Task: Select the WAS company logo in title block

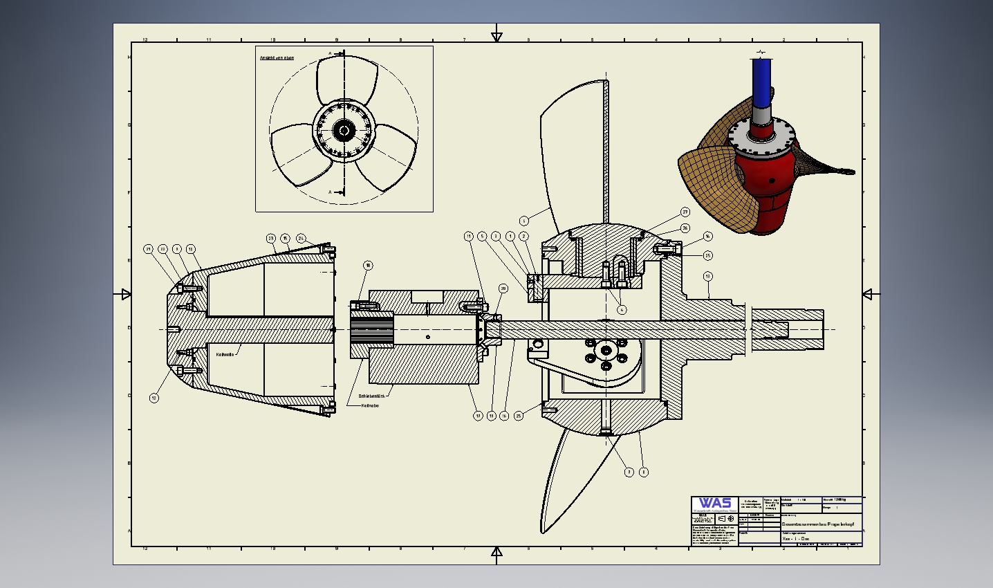Action: click(x=714, y=504)
